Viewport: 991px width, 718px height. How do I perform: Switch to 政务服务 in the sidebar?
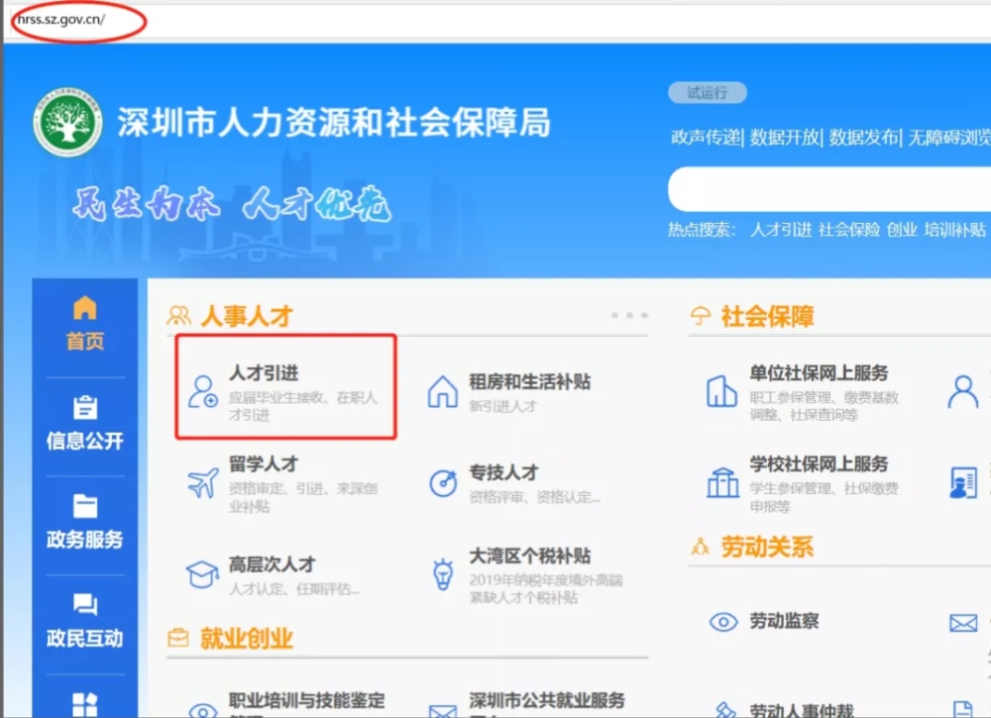[x=84, y=522]
